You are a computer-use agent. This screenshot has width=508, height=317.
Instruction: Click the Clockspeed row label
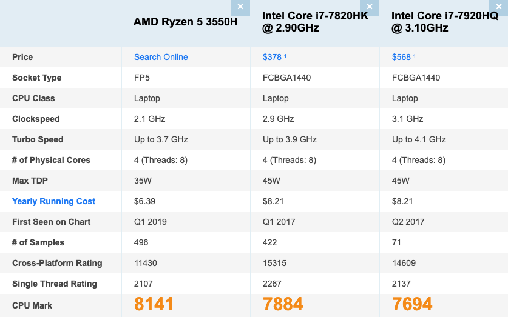(x=36, y=119)
